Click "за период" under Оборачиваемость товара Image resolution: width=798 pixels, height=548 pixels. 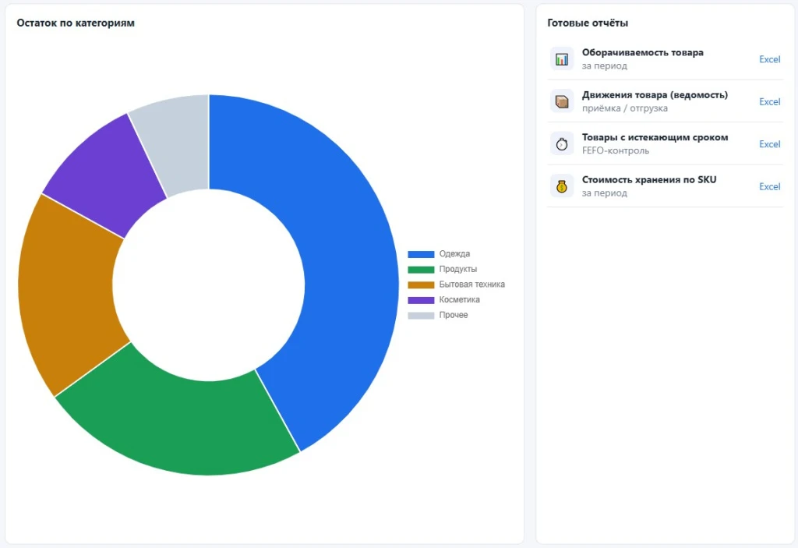tap(604, 65)
